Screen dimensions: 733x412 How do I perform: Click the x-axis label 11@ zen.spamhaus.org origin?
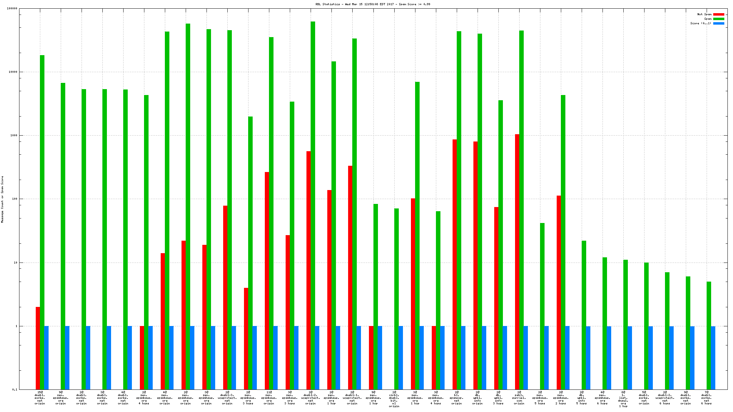point(269,398)
